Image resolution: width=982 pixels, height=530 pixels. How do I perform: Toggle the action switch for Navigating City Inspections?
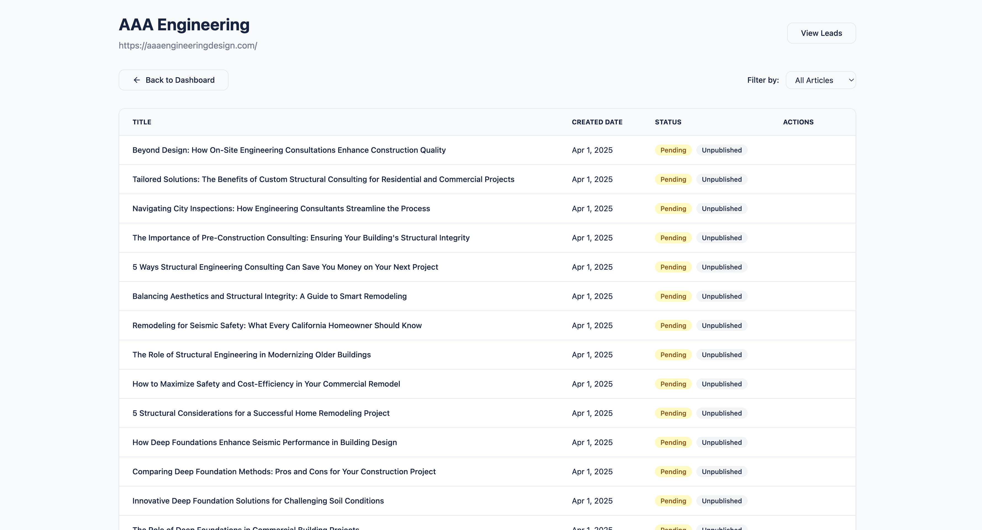pos(799,208)
